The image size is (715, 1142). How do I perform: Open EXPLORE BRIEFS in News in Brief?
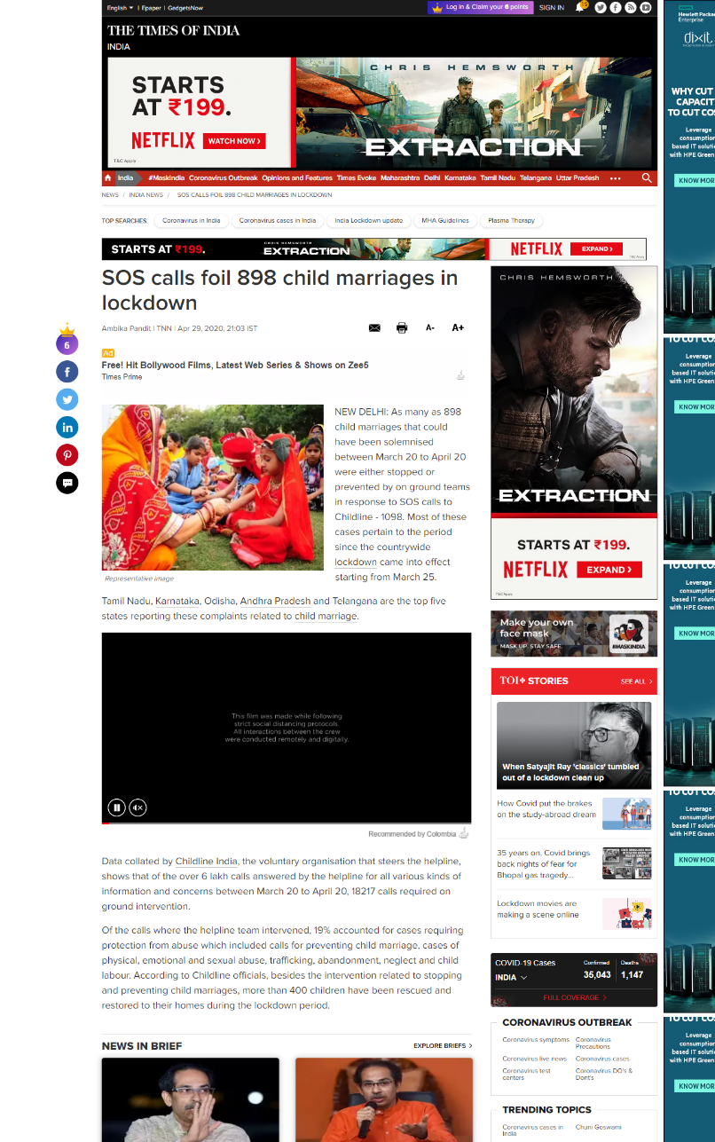click(443, 1046)
